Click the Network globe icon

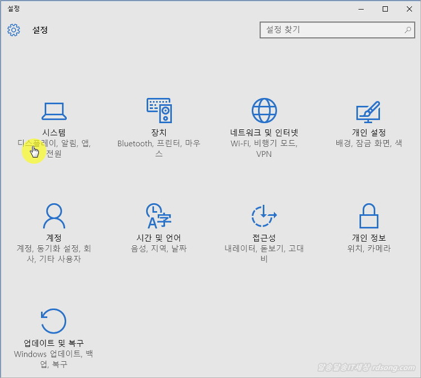point(264,111)
